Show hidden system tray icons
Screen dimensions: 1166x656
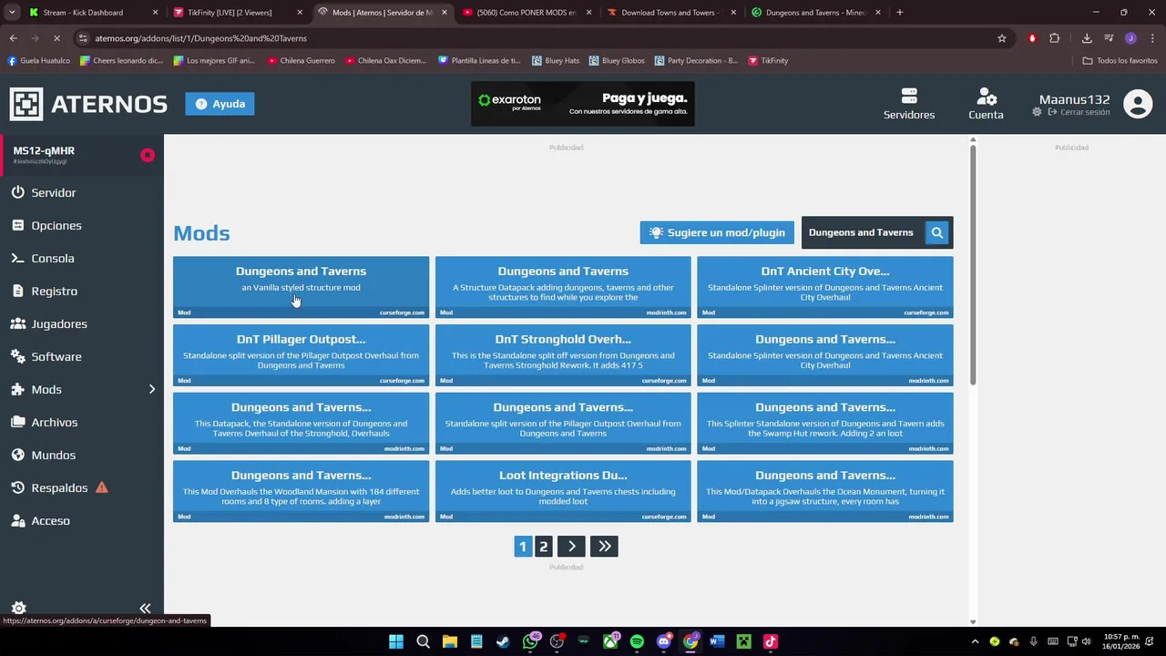975,641
